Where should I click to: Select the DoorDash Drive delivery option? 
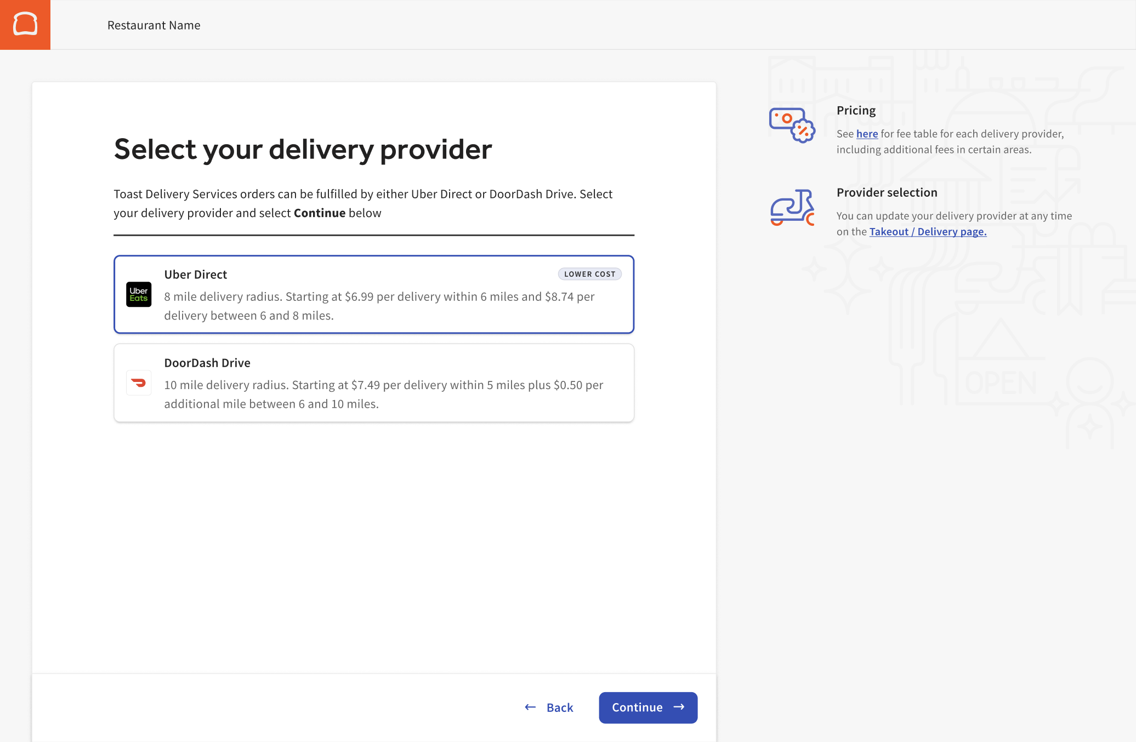click(373, 383)
